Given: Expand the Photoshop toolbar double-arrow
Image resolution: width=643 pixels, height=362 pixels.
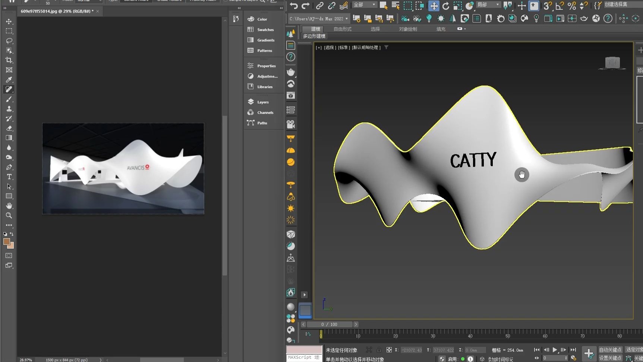Looking at the screenshot, I should (5, 8).
